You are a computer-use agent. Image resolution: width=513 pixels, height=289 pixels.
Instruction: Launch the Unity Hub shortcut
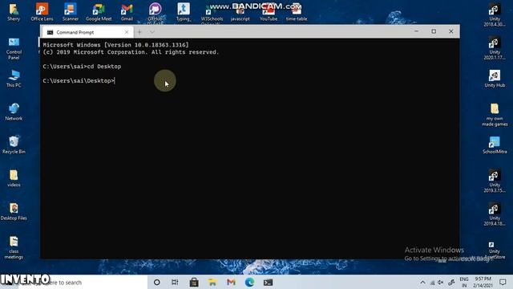tap(495, 79)
